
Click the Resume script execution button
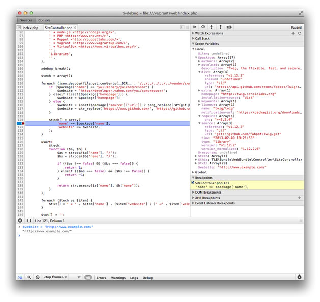coord(195,27)
